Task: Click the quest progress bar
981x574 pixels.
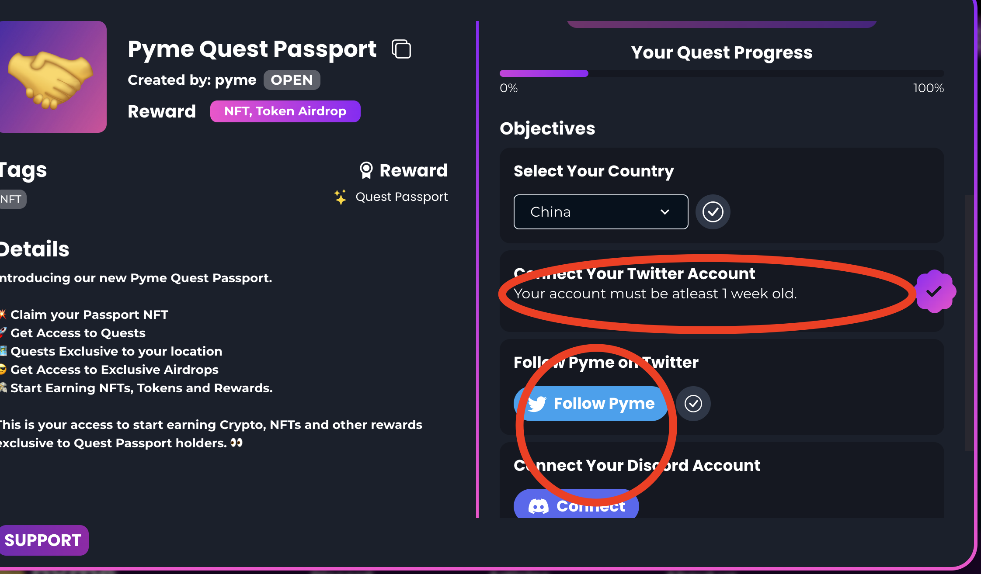Action: pyautogui.click(x=721, y=73)
